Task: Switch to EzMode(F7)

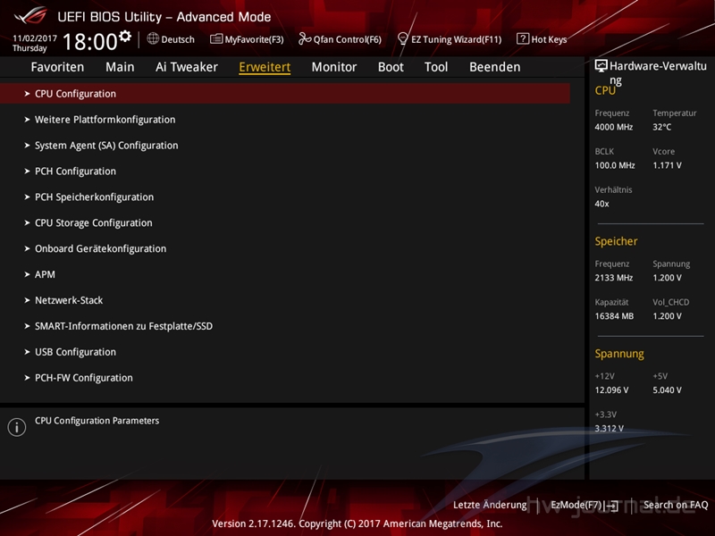Action: tap(576, 505)
